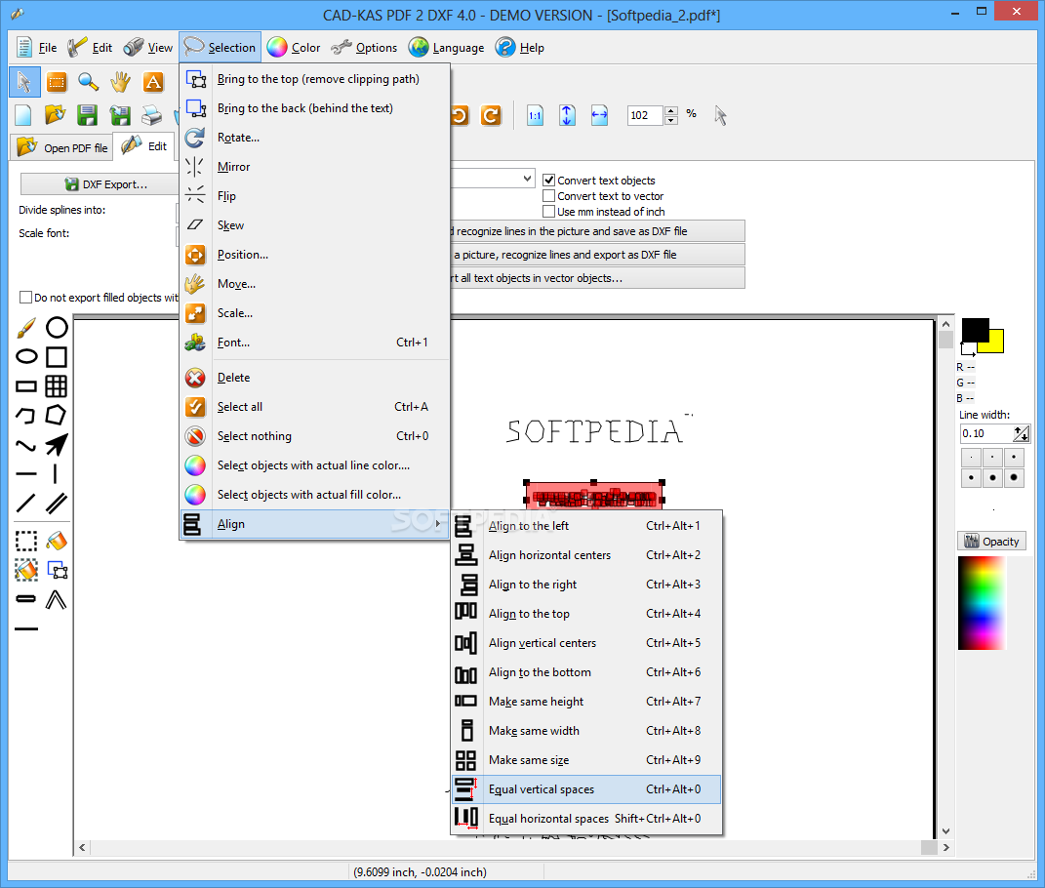Click the horizontal scrollbar right arrow

945,847
